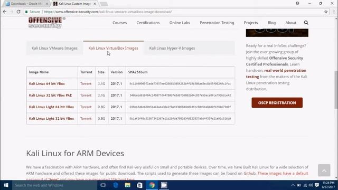Image resolution: width=338 pixels, height=190 pixels.
Task: Download Kali Linux 32 bit VBox PAE
Action: (x=50, y=95)
